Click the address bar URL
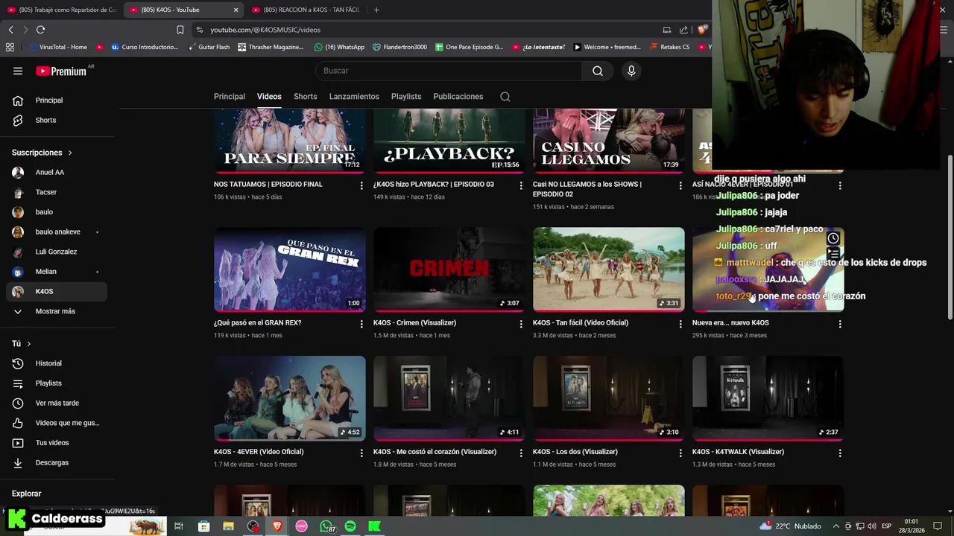This screenshot has width=954, height=536. point(265,30)
